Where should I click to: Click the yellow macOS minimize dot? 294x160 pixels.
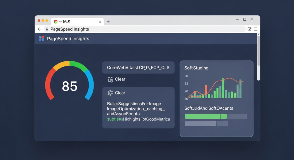43,21
